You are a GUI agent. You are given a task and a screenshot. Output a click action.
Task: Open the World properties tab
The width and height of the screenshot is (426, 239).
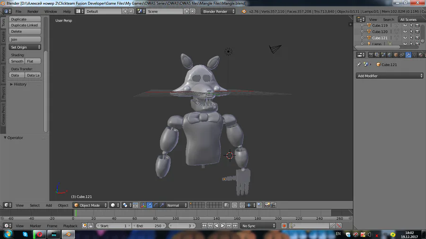coord(390,55)
